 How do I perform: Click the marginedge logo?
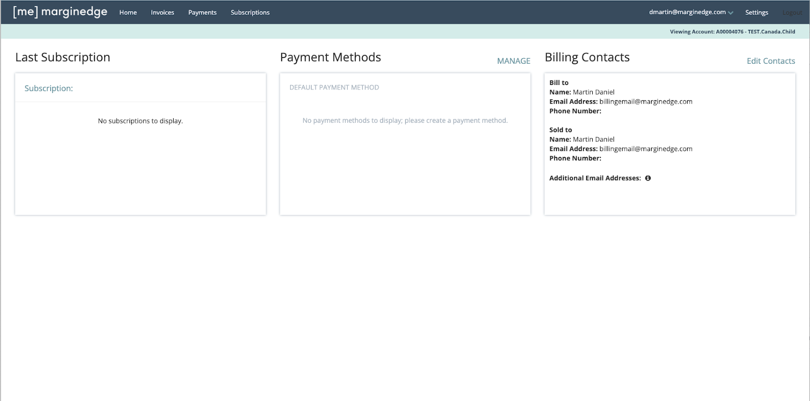(x=60, y=12)
